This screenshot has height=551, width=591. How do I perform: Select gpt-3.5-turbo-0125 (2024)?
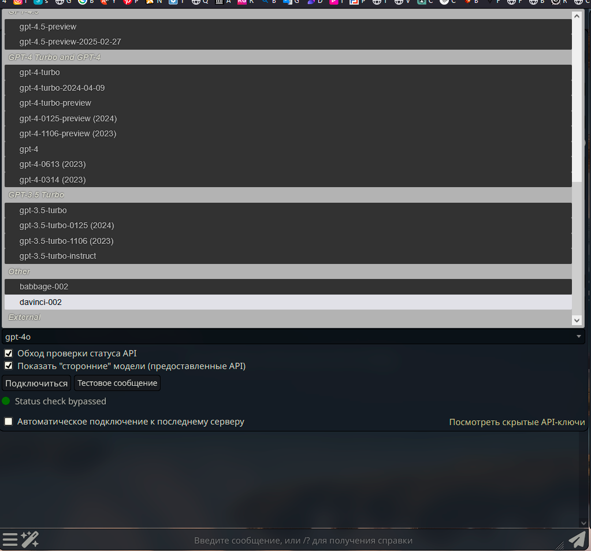pos(288,225)
